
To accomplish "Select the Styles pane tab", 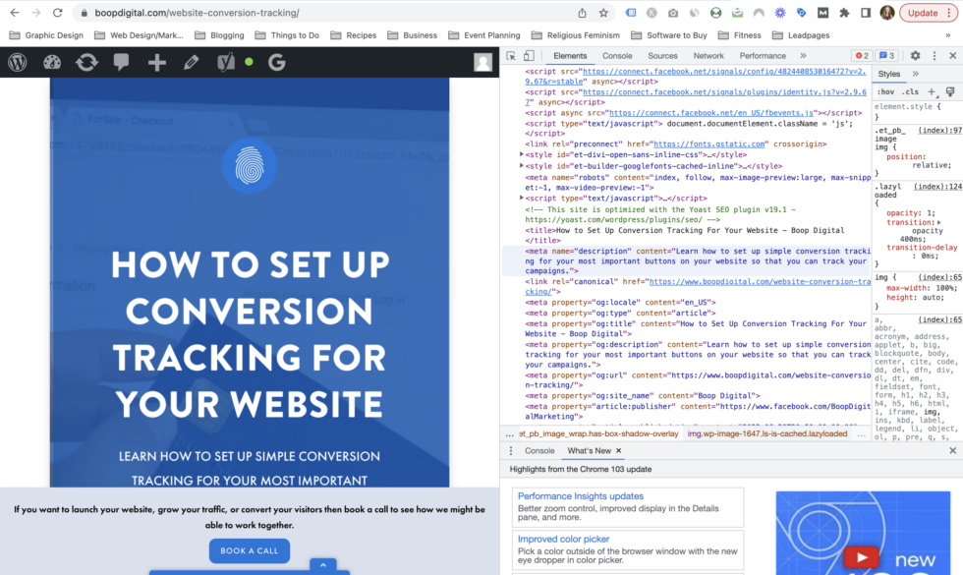I will tap(888, 74).
